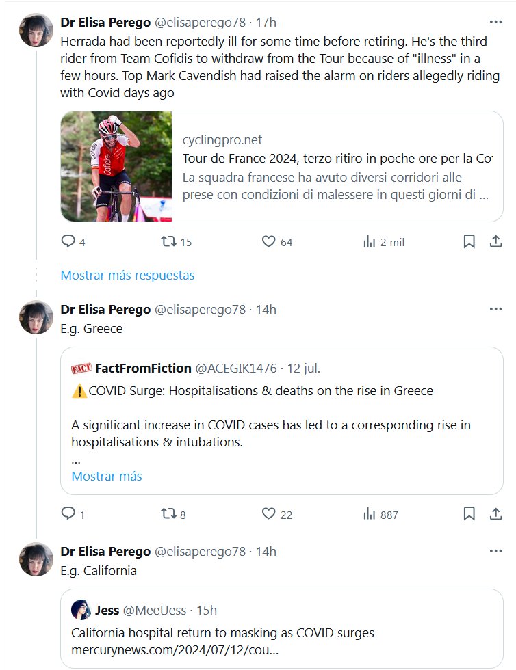Reply to the Cofidis Herrada tweet
516x670 pixels.
click(x=68, y=241)
